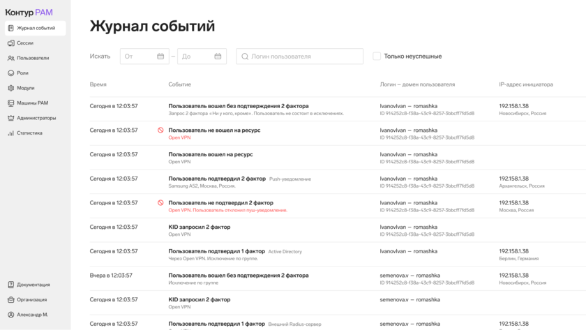Viewport: 586px width, 330px height.
Task: Click the Время column header
Action: pos(98,84)
